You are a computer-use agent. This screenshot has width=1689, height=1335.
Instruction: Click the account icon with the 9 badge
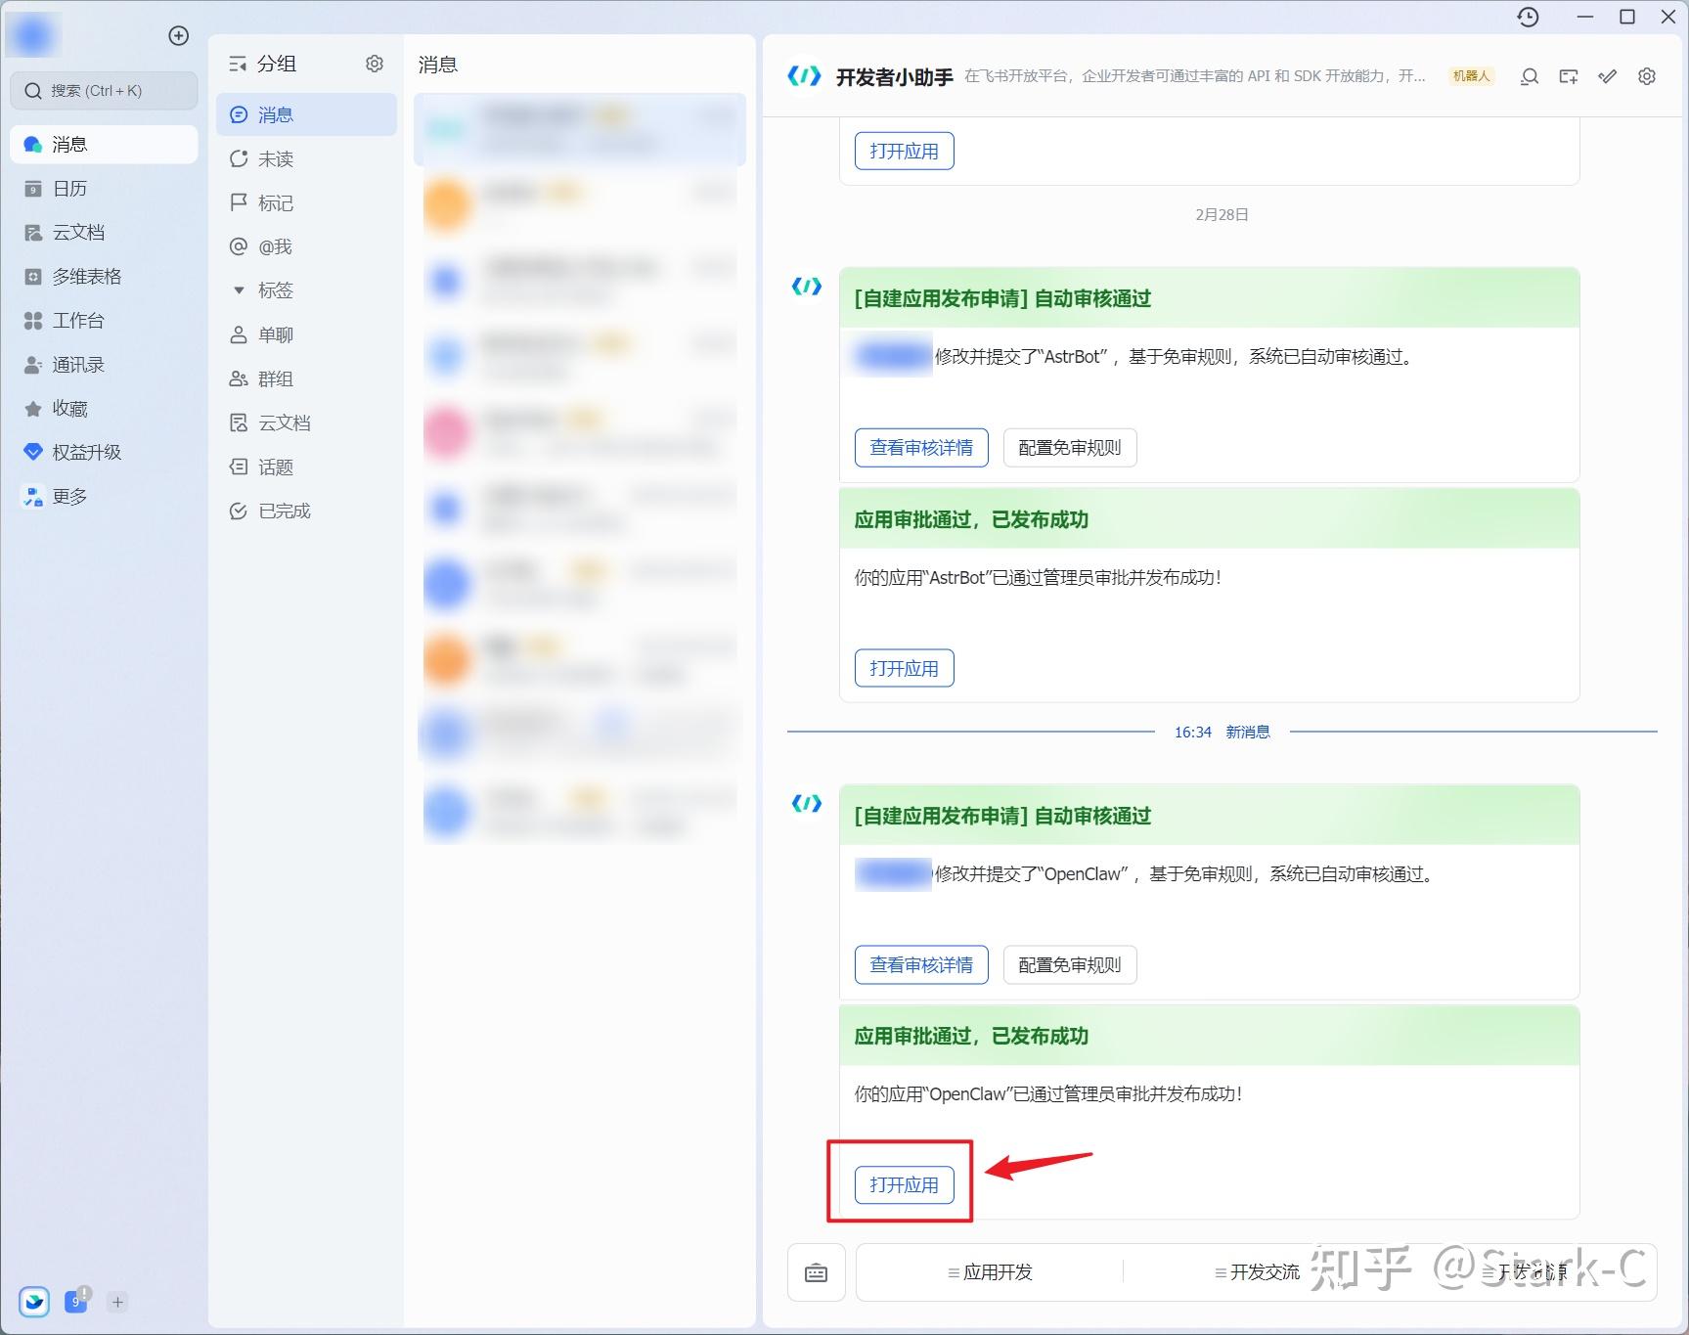[76, 1302]
